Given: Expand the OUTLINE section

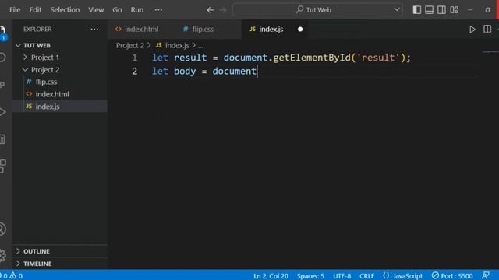Looking at the screenshot, I should point(60,251).
